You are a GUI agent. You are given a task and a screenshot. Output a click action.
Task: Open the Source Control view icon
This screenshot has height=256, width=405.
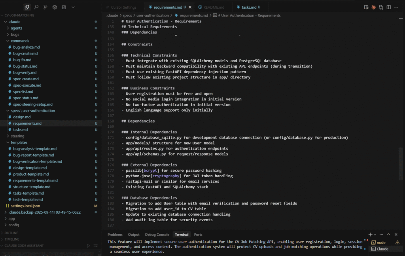pos(45,7)
